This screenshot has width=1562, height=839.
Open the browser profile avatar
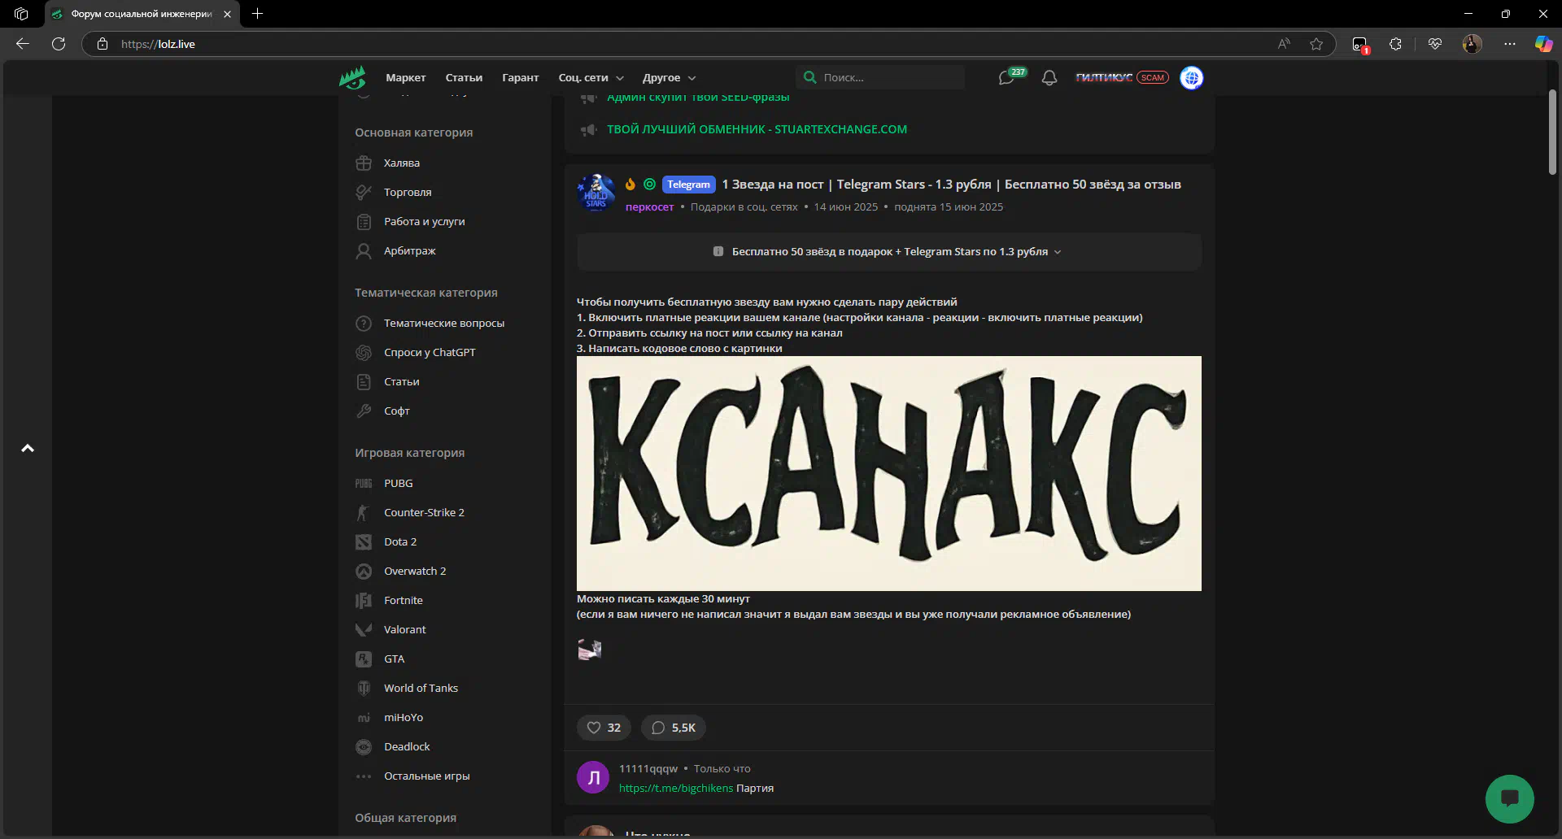pyautogui.click(x=1473, y=44)
